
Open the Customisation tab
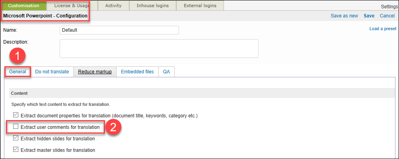(23, 6)
